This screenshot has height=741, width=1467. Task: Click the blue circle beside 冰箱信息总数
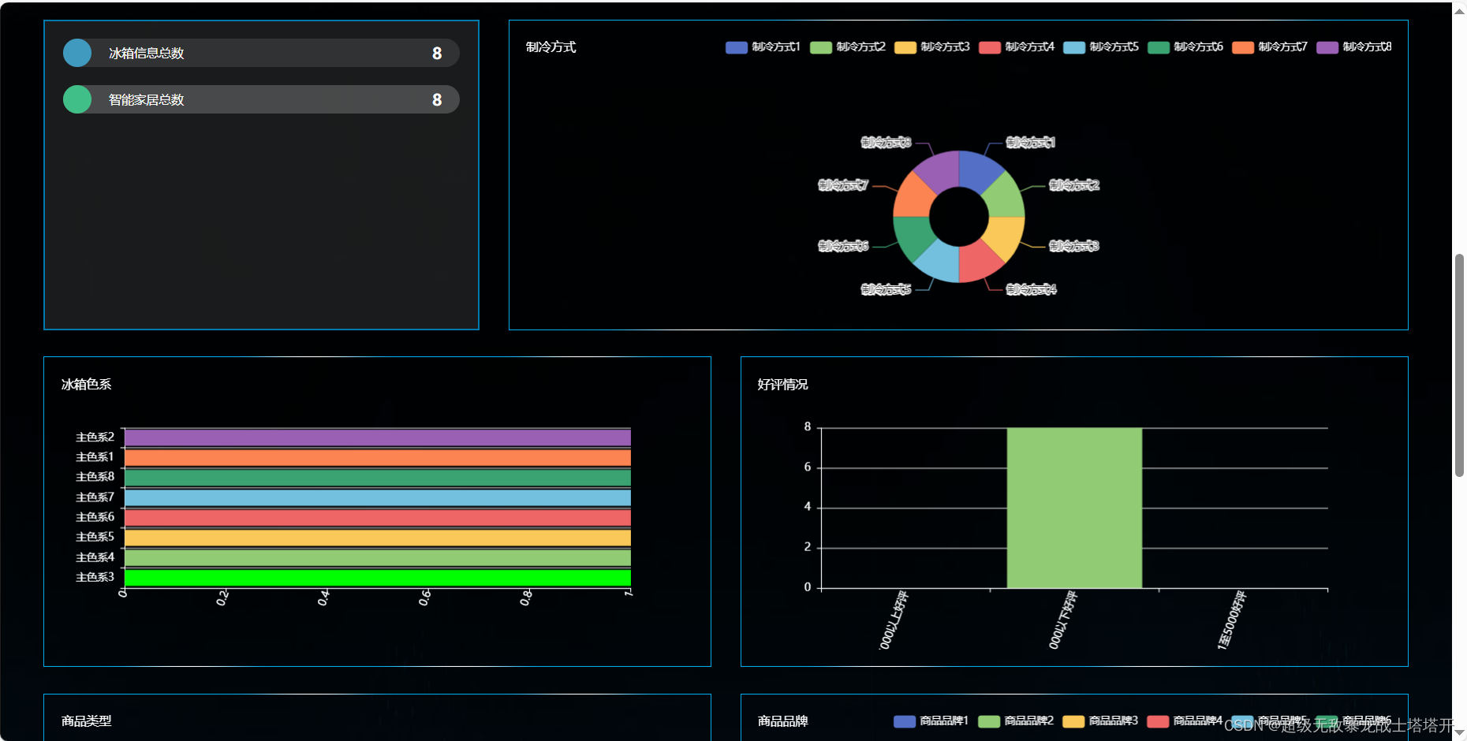pos(77,53)
